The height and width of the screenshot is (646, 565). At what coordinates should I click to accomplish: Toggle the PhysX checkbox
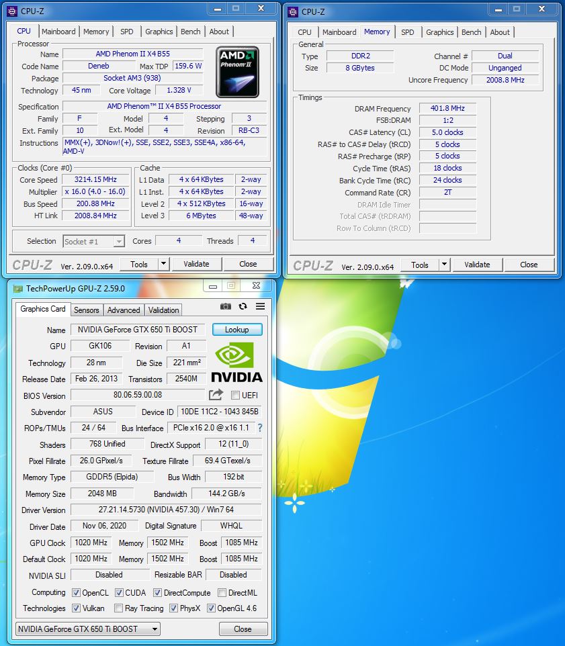point(173,608)
